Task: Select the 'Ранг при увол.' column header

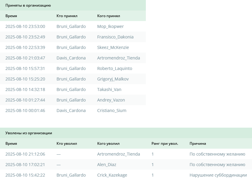Action: pyautogui.click(x=165, y=144)
